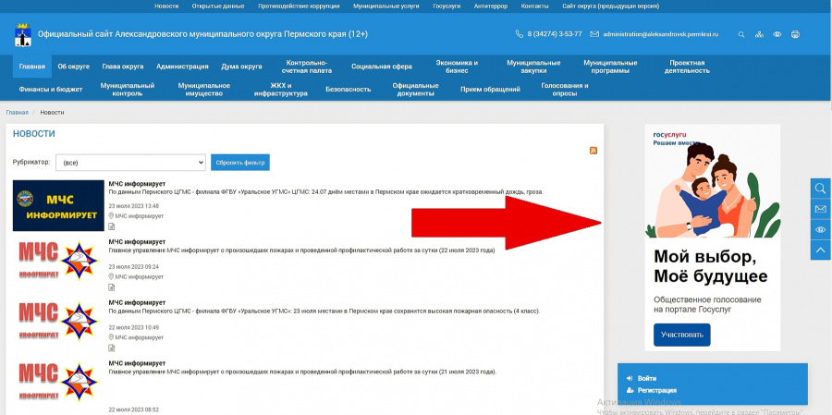Open the sitemap icon in the header
The width and height of the screenshot is (832, 415).
[x=759, y=34]
